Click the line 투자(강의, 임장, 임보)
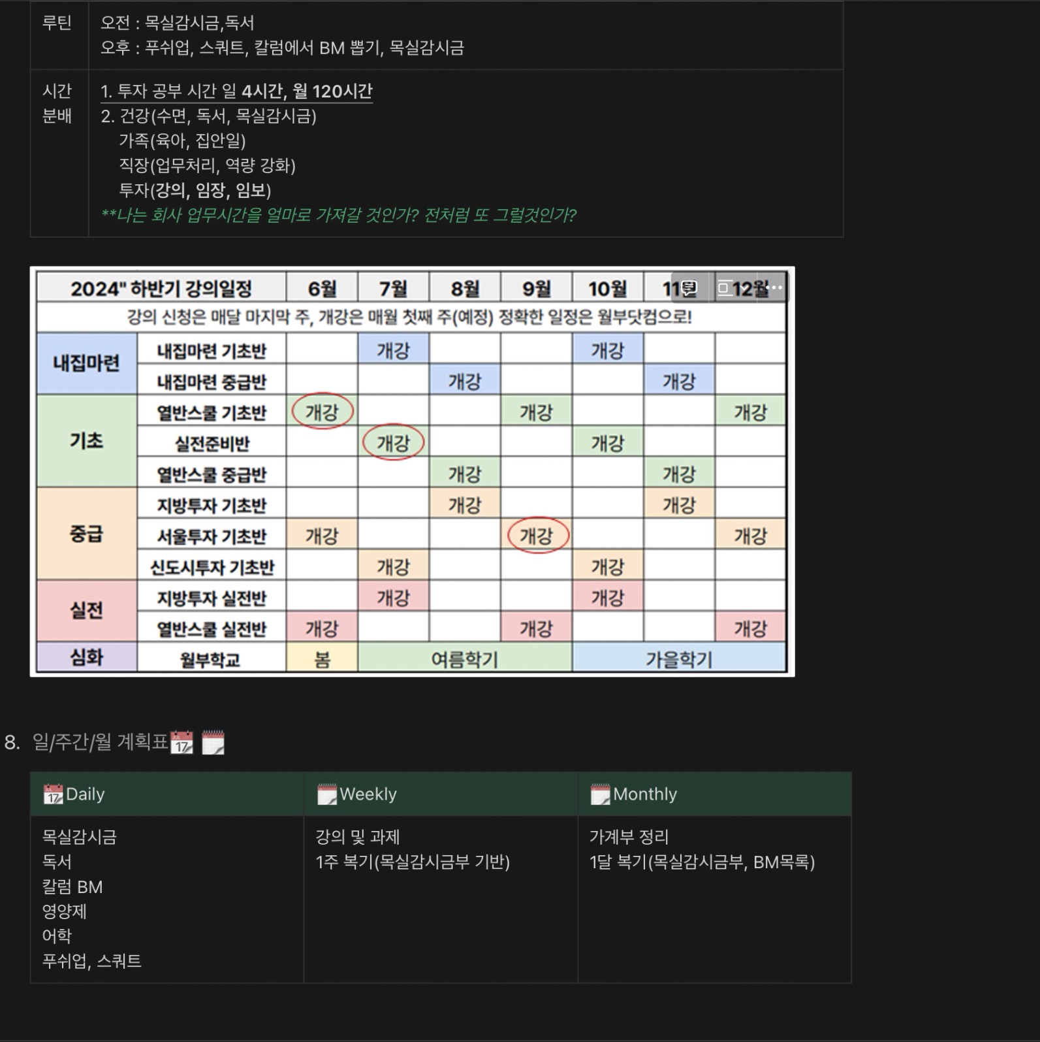The width and height of the screenshot is (1040, 1042). pos(195,191)
